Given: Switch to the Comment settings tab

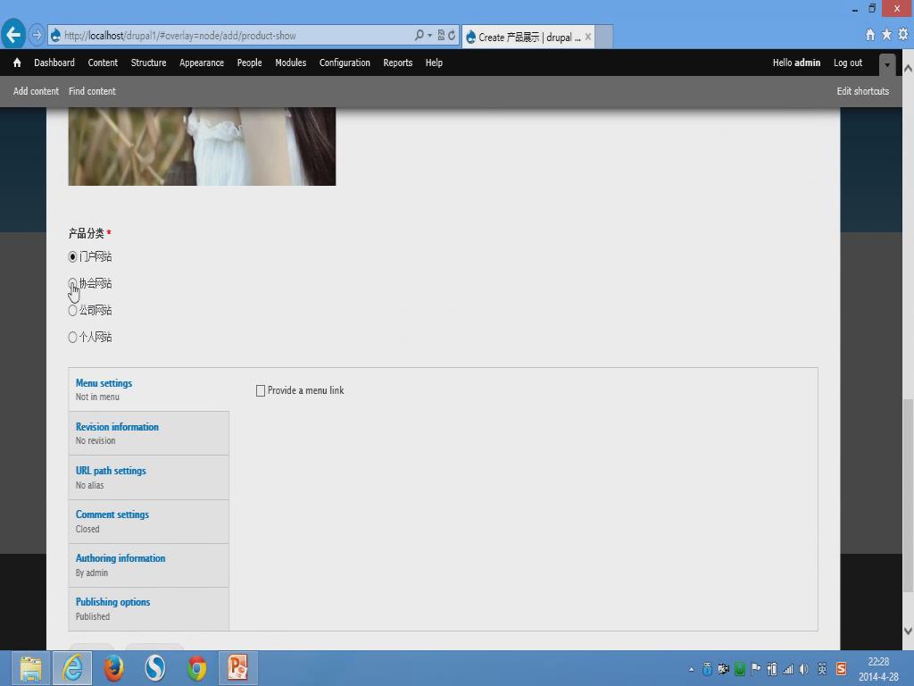Looking at the screenshot, I should click(149, 522).
